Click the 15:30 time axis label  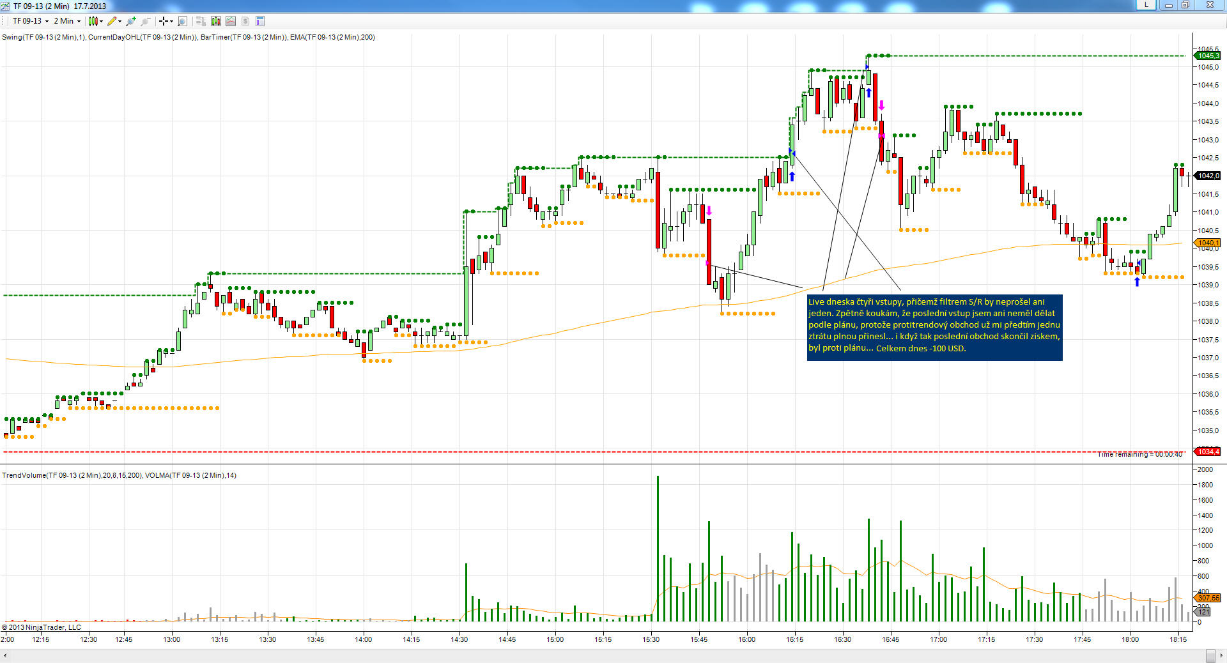[651, 639]
